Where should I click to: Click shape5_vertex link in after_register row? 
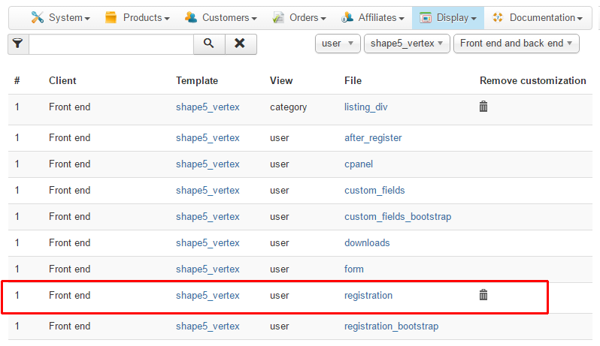(x=208, y=138)
